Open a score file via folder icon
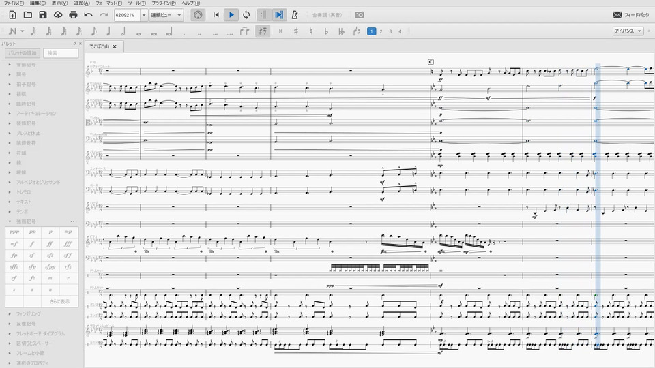This screenshot has width=655, height=368. point(27,15)
